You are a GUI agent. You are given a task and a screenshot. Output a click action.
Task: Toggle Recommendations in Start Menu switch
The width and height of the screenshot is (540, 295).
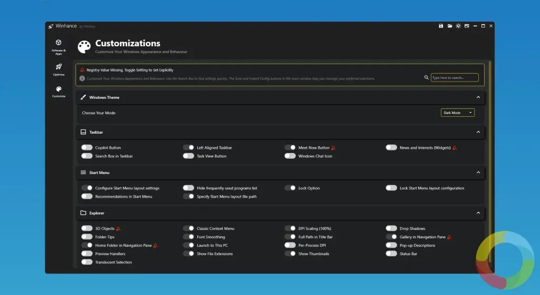87,197
